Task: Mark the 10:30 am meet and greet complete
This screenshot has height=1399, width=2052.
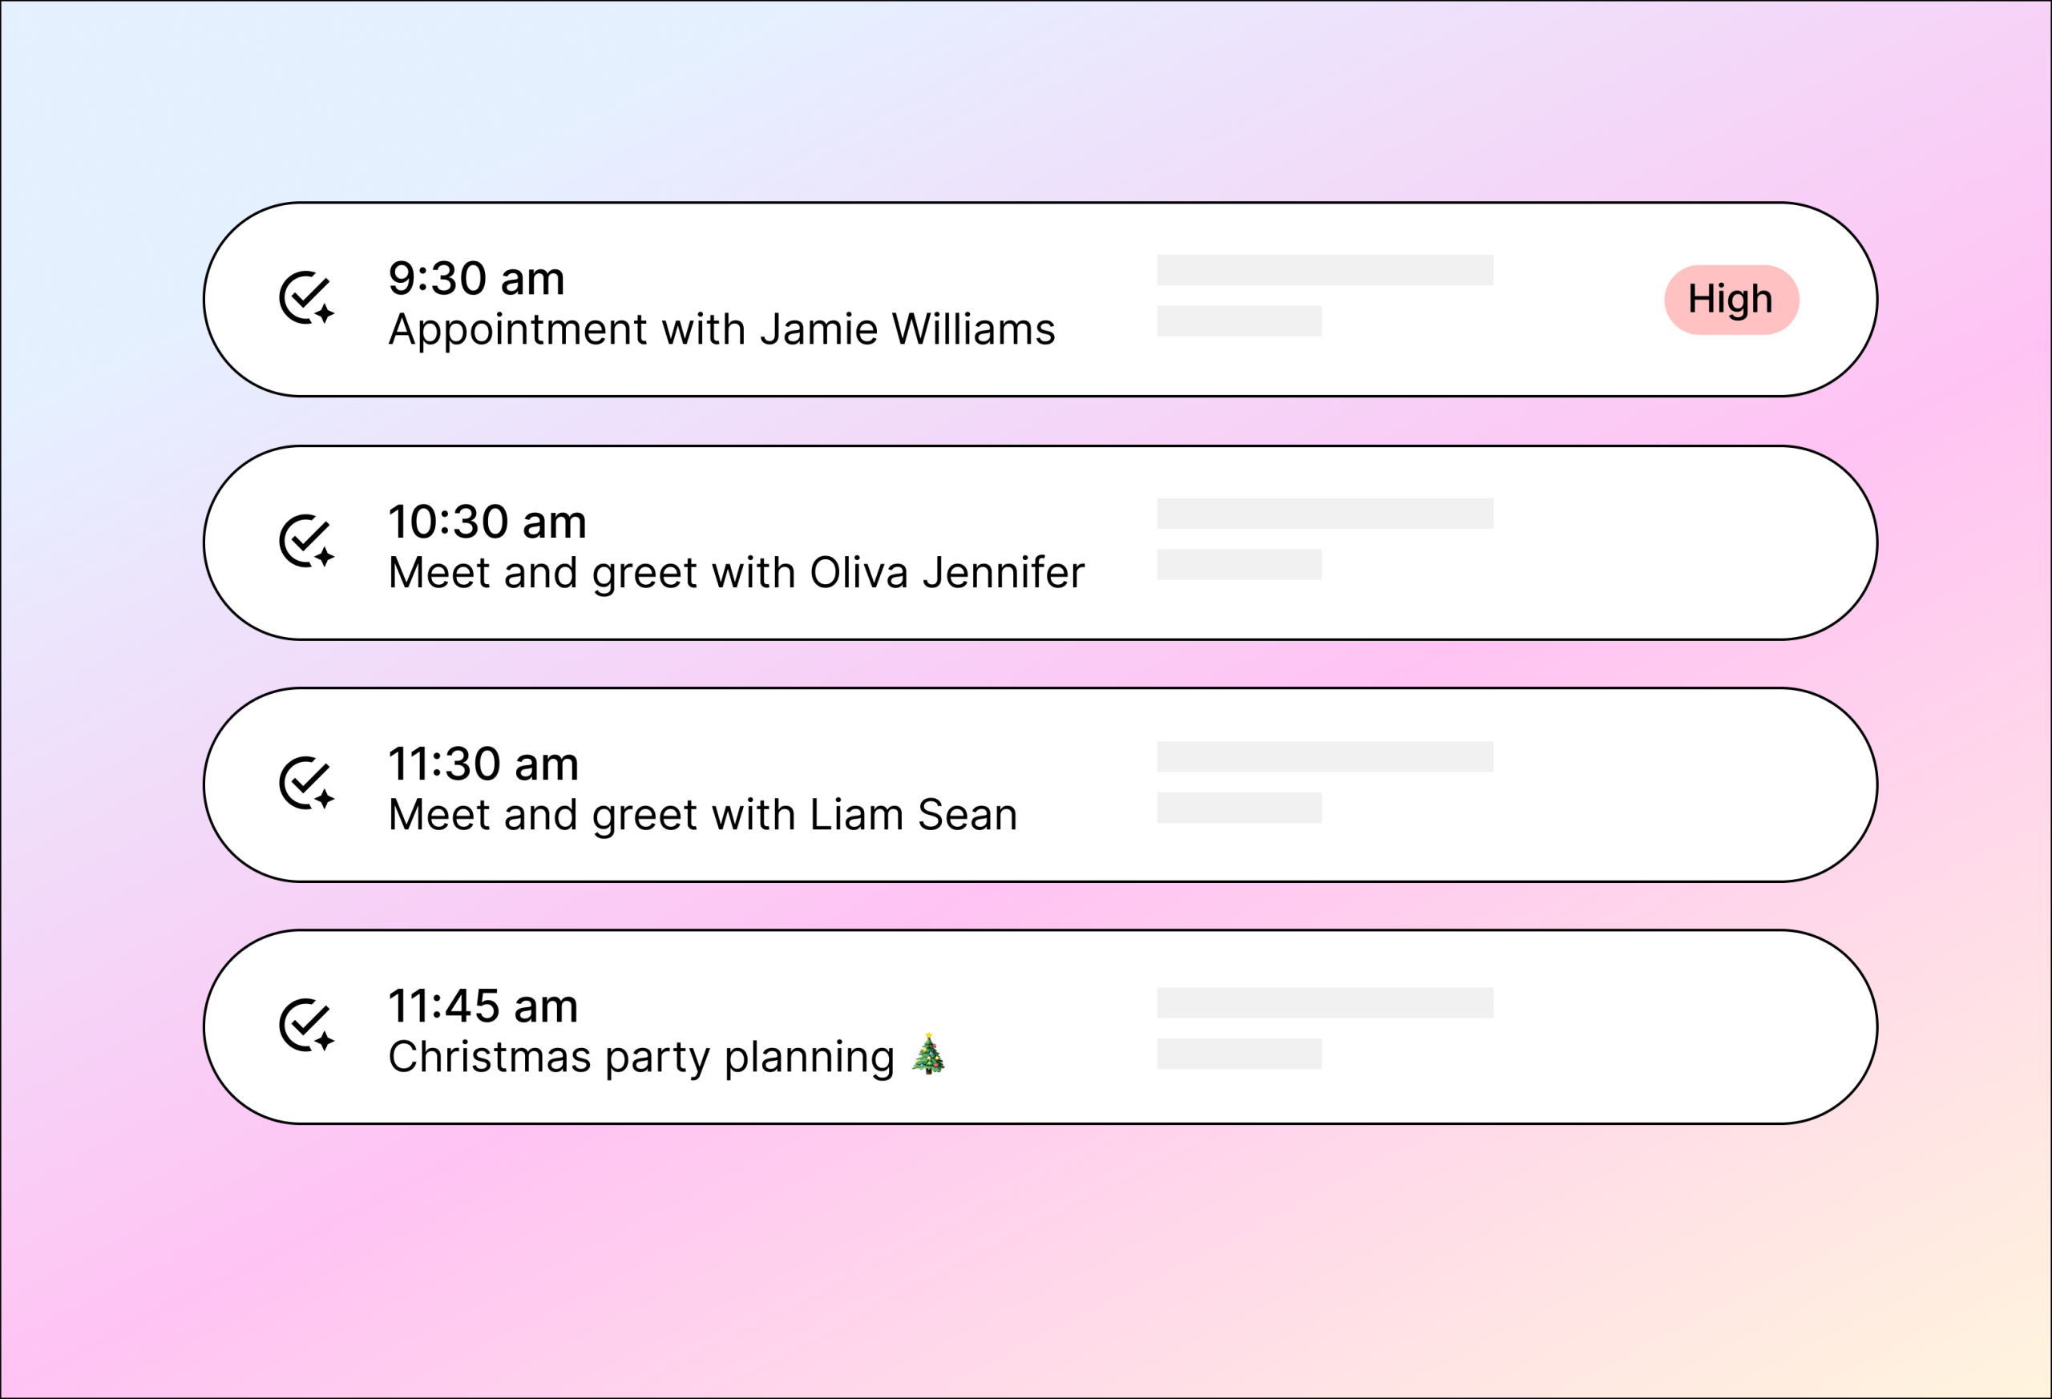Action: 305,540
